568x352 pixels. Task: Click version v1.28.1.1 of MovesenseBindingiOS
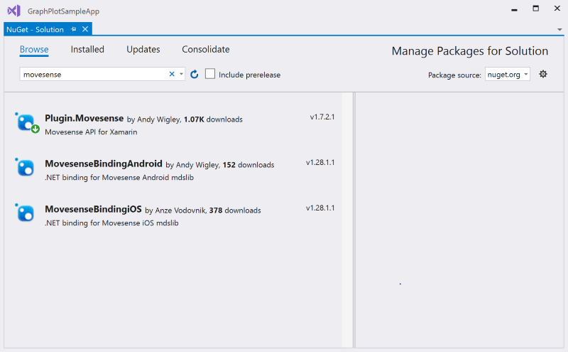(320, 208)
